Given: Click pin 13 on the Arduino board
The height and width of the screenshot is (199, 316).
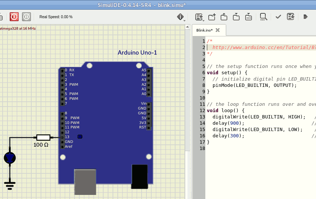Looking at the screenshot, I should [63, 137].
